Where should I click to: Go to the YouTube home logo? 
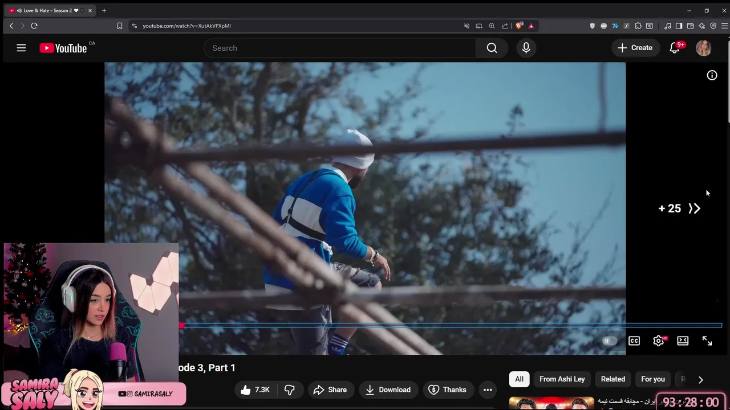click(x=63, y=48)
